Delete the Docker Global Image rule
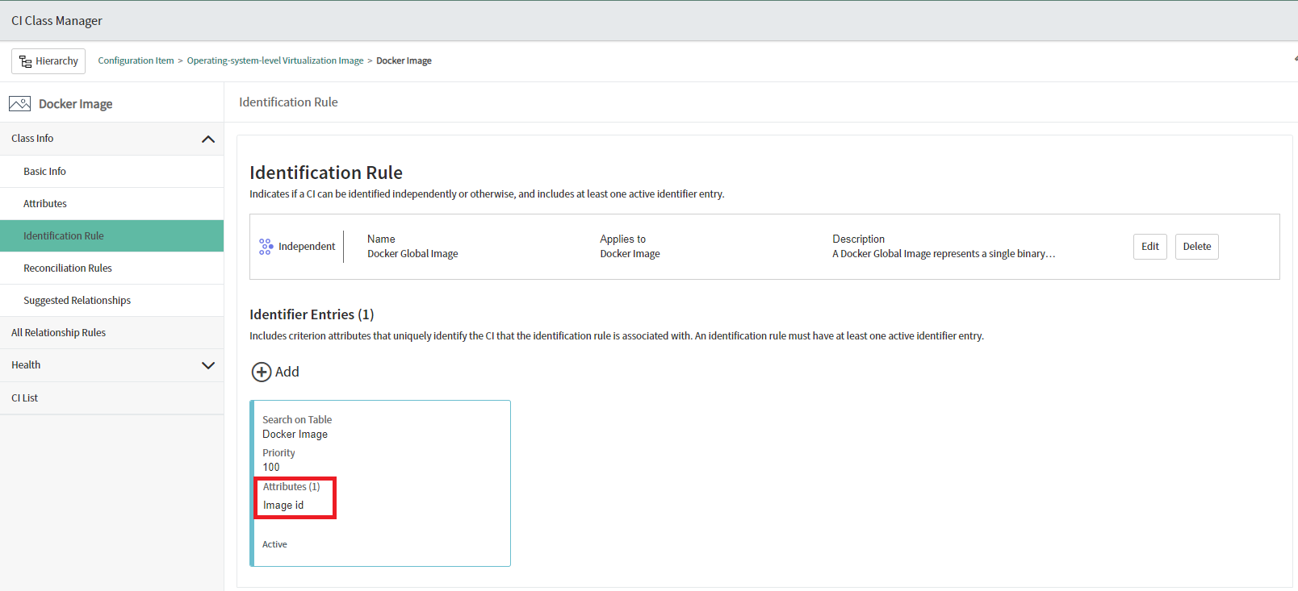 point(1196,247)
